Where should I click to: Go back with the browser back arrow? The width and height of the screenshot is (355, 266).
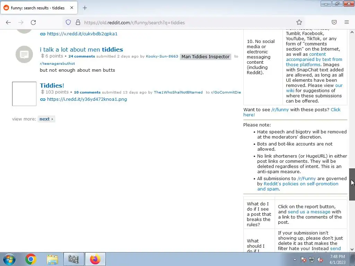[8, 23]
